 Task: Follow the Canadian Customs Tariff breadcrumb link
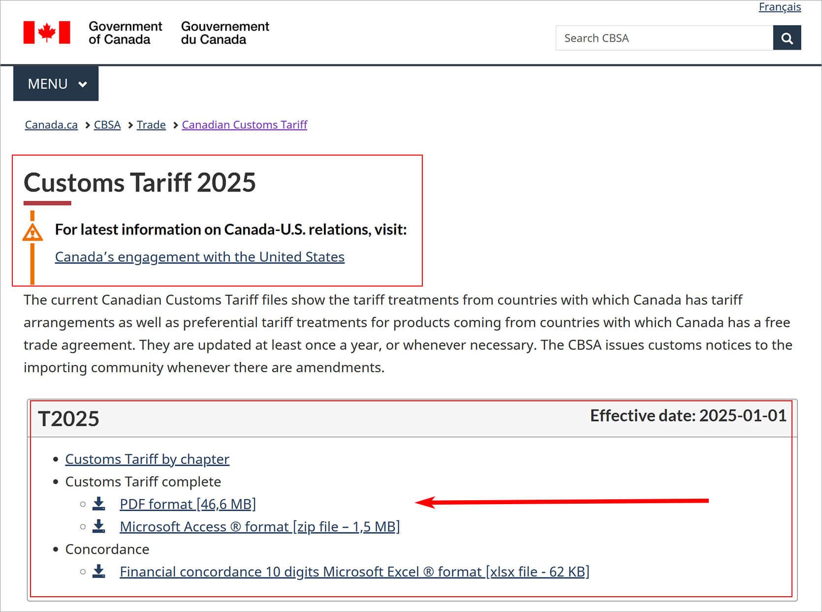click(244, 125)
